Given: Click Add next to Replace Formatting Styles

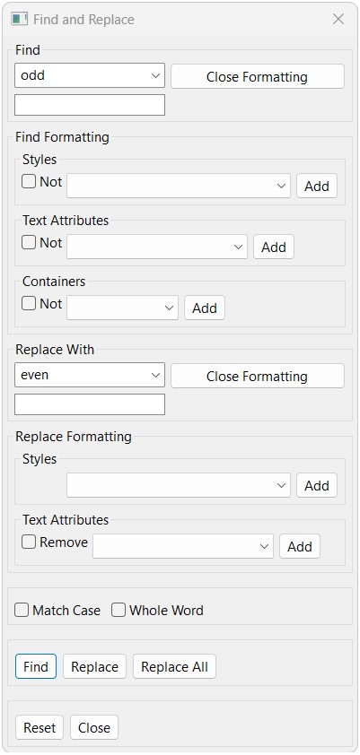Looking at the screenshot, I should pos(317,485).
